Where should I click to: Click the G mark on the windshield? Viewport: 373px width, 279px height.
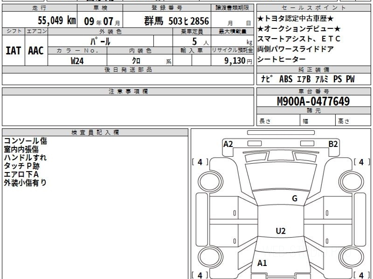(295, 199)
